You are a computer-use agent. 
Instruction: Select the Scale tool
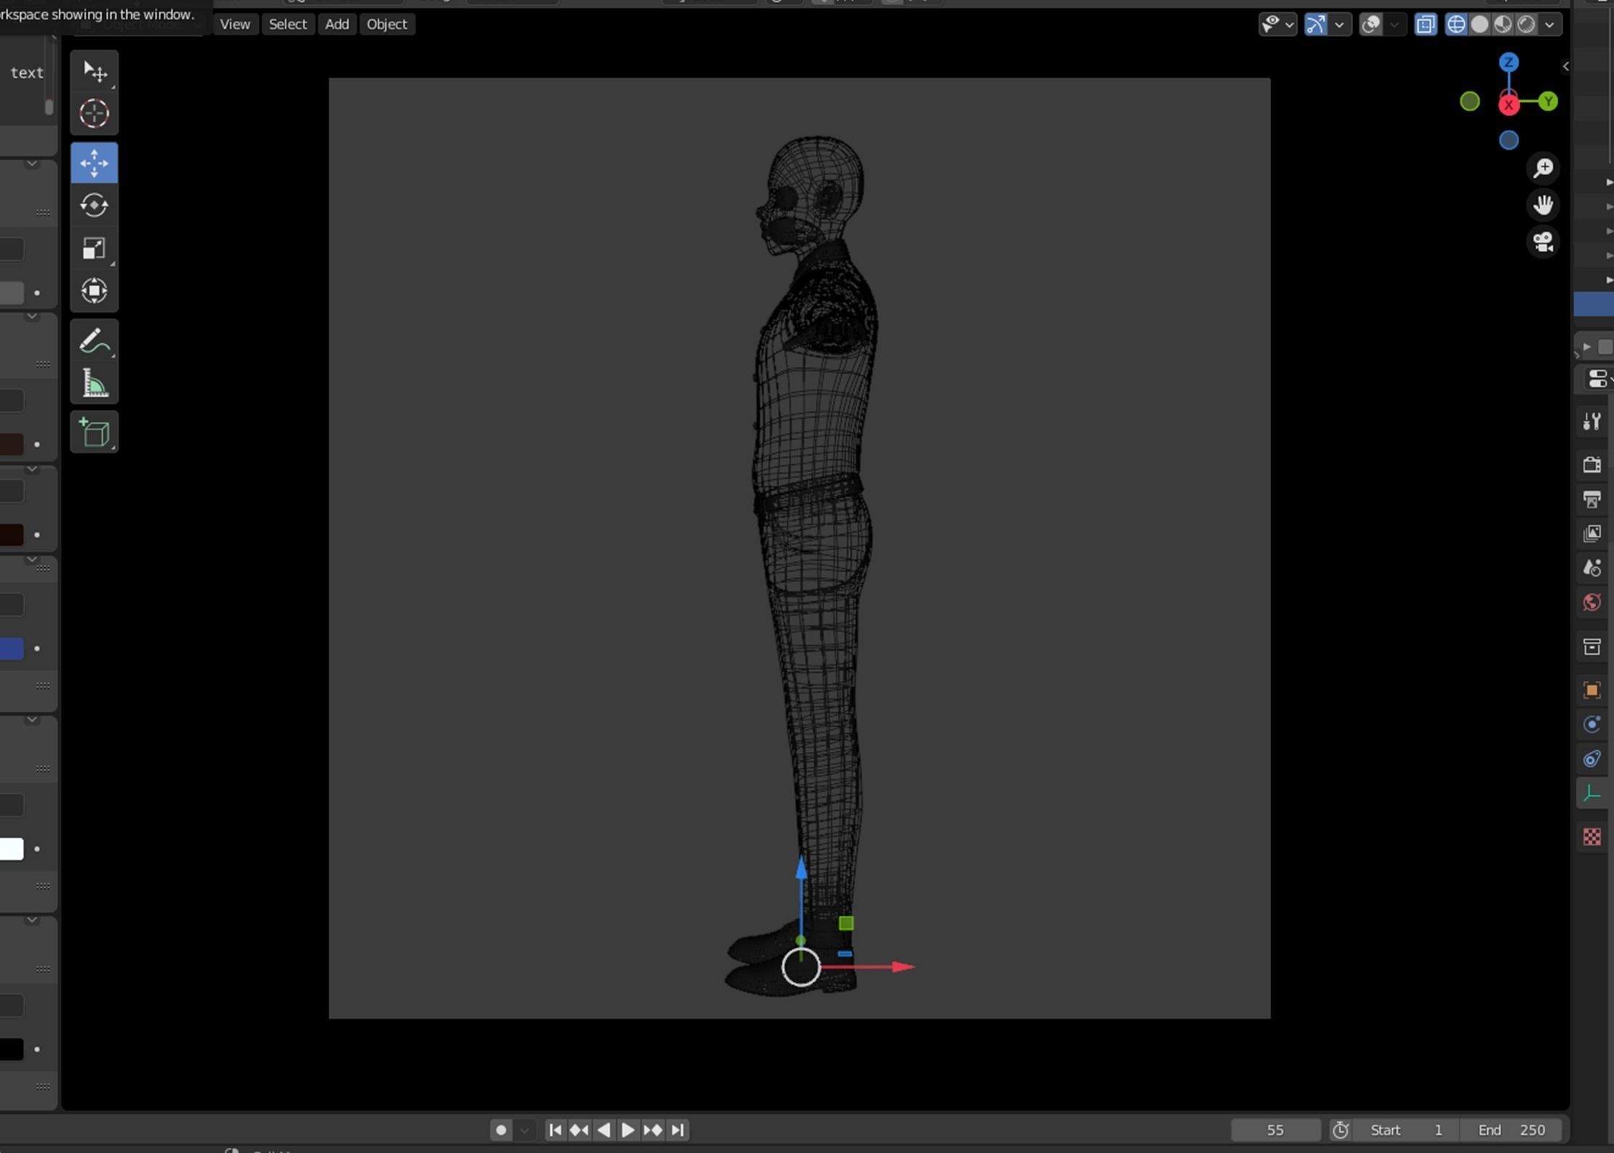tap(94, 249)
